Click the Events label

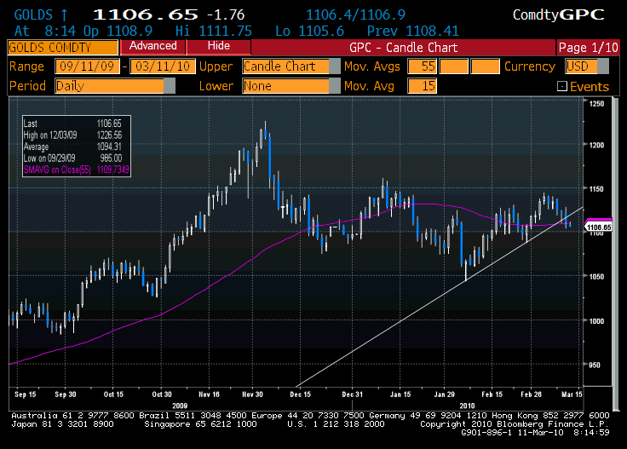point(590,86)
